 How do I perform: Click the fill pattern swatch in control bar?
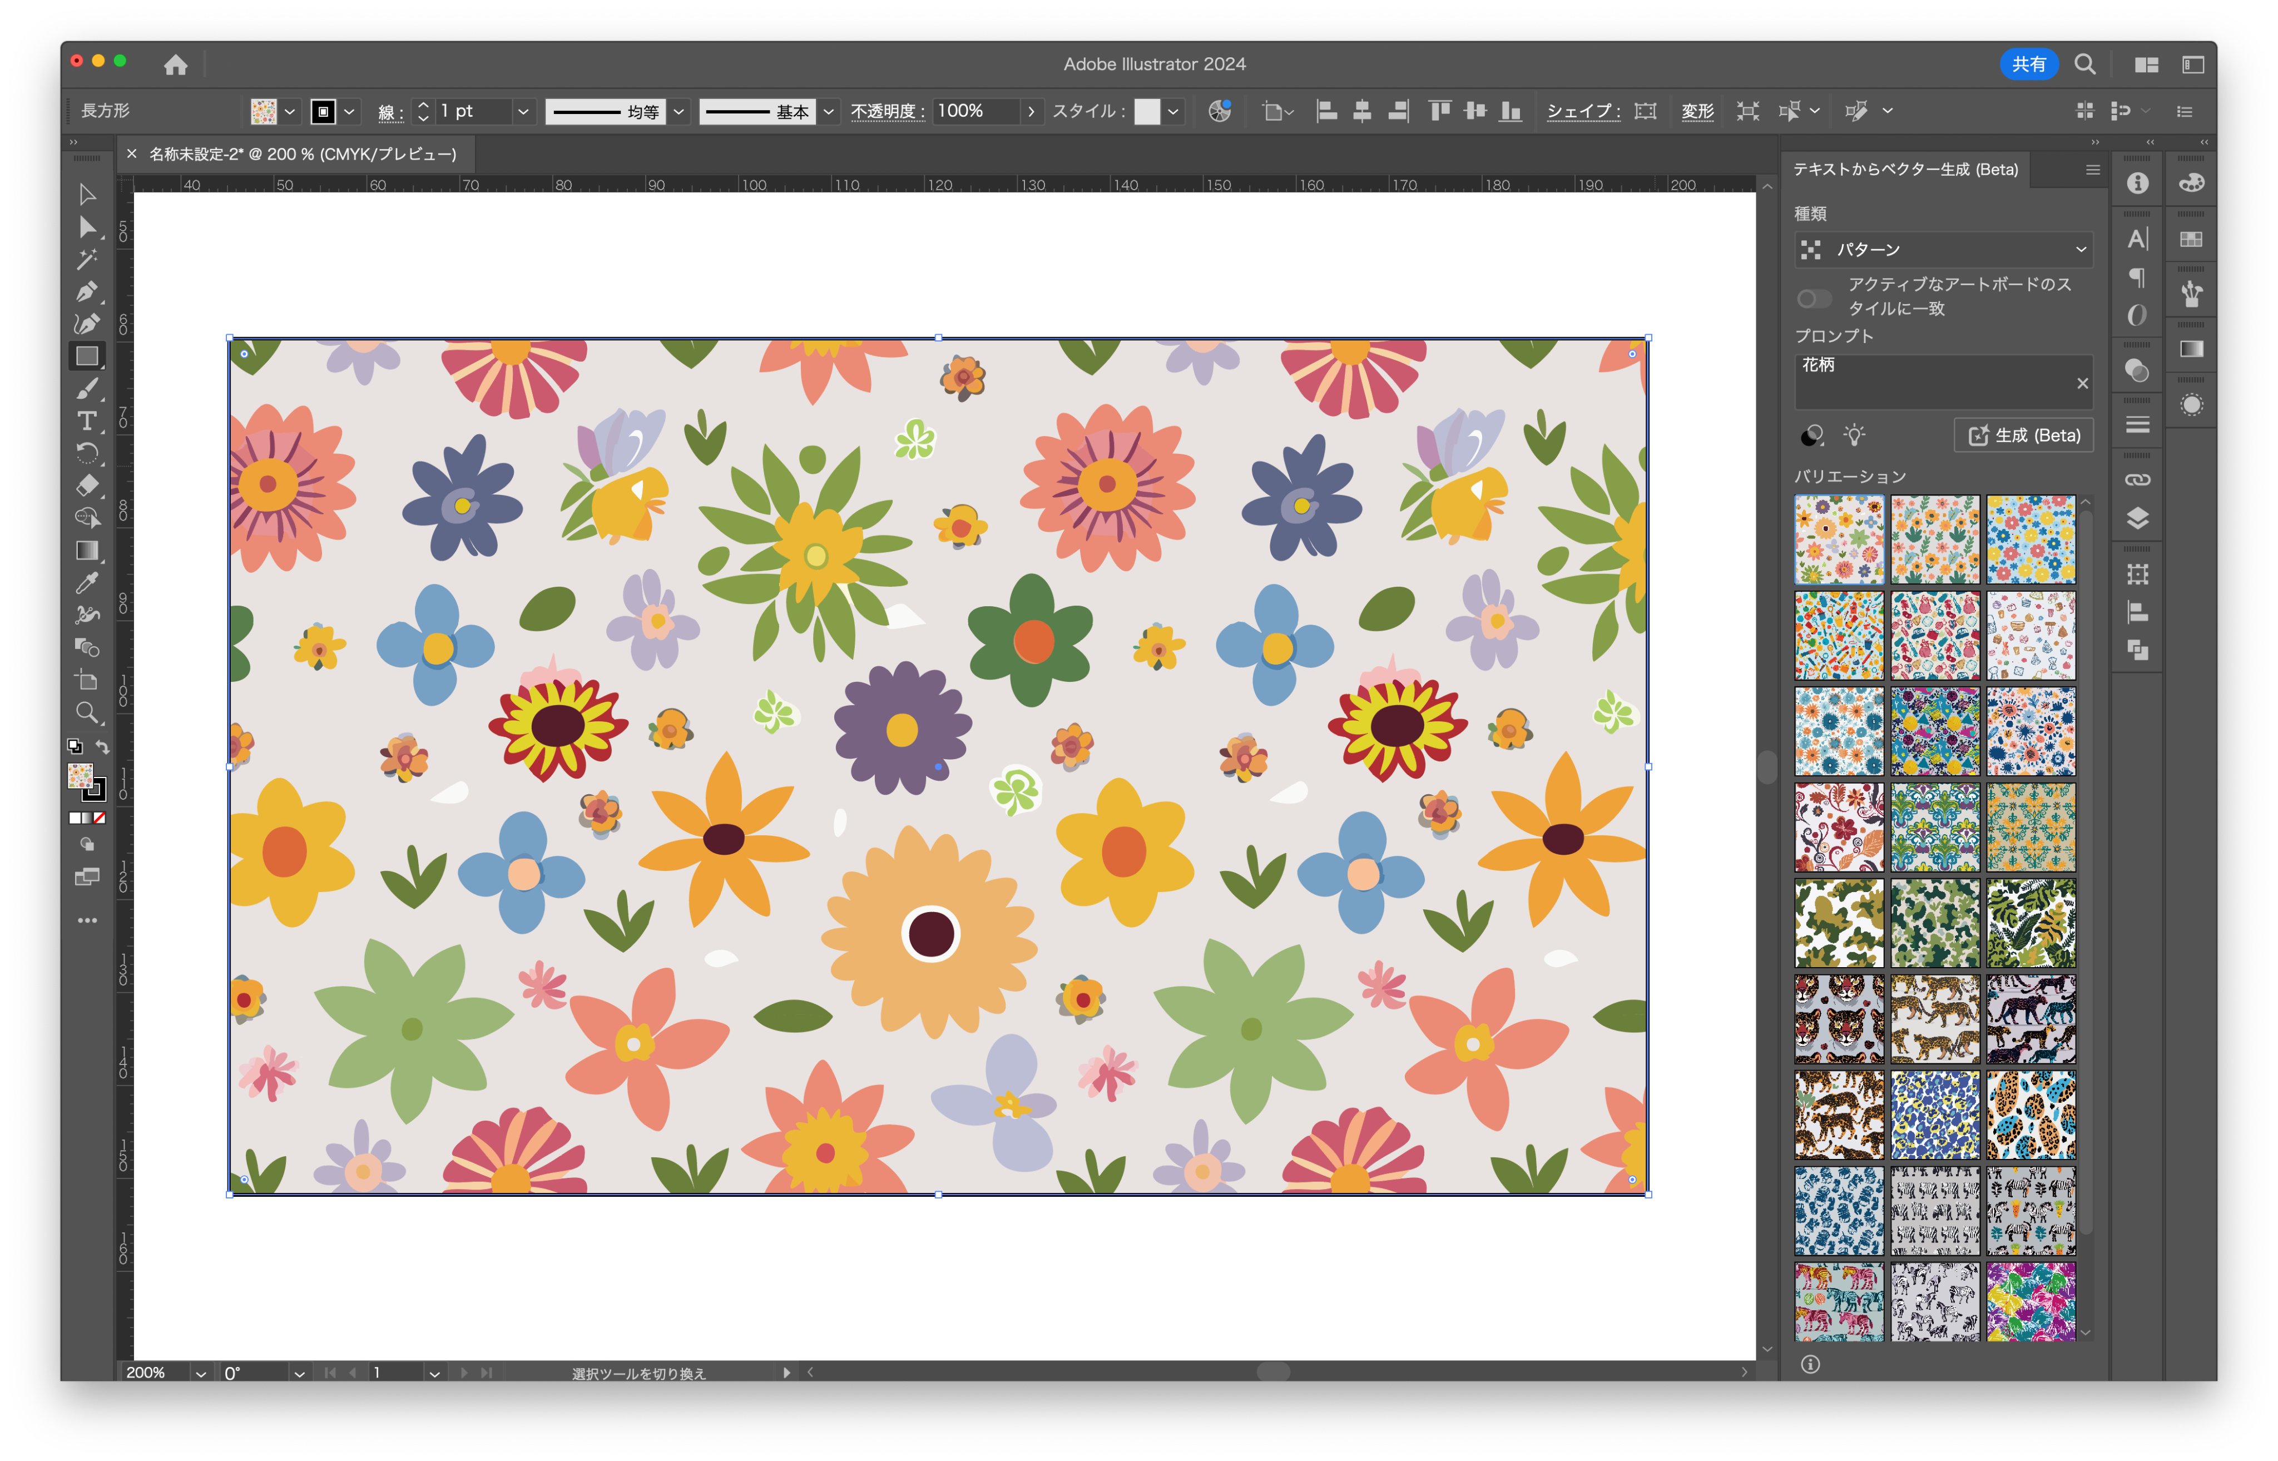(x=264, y=112)
